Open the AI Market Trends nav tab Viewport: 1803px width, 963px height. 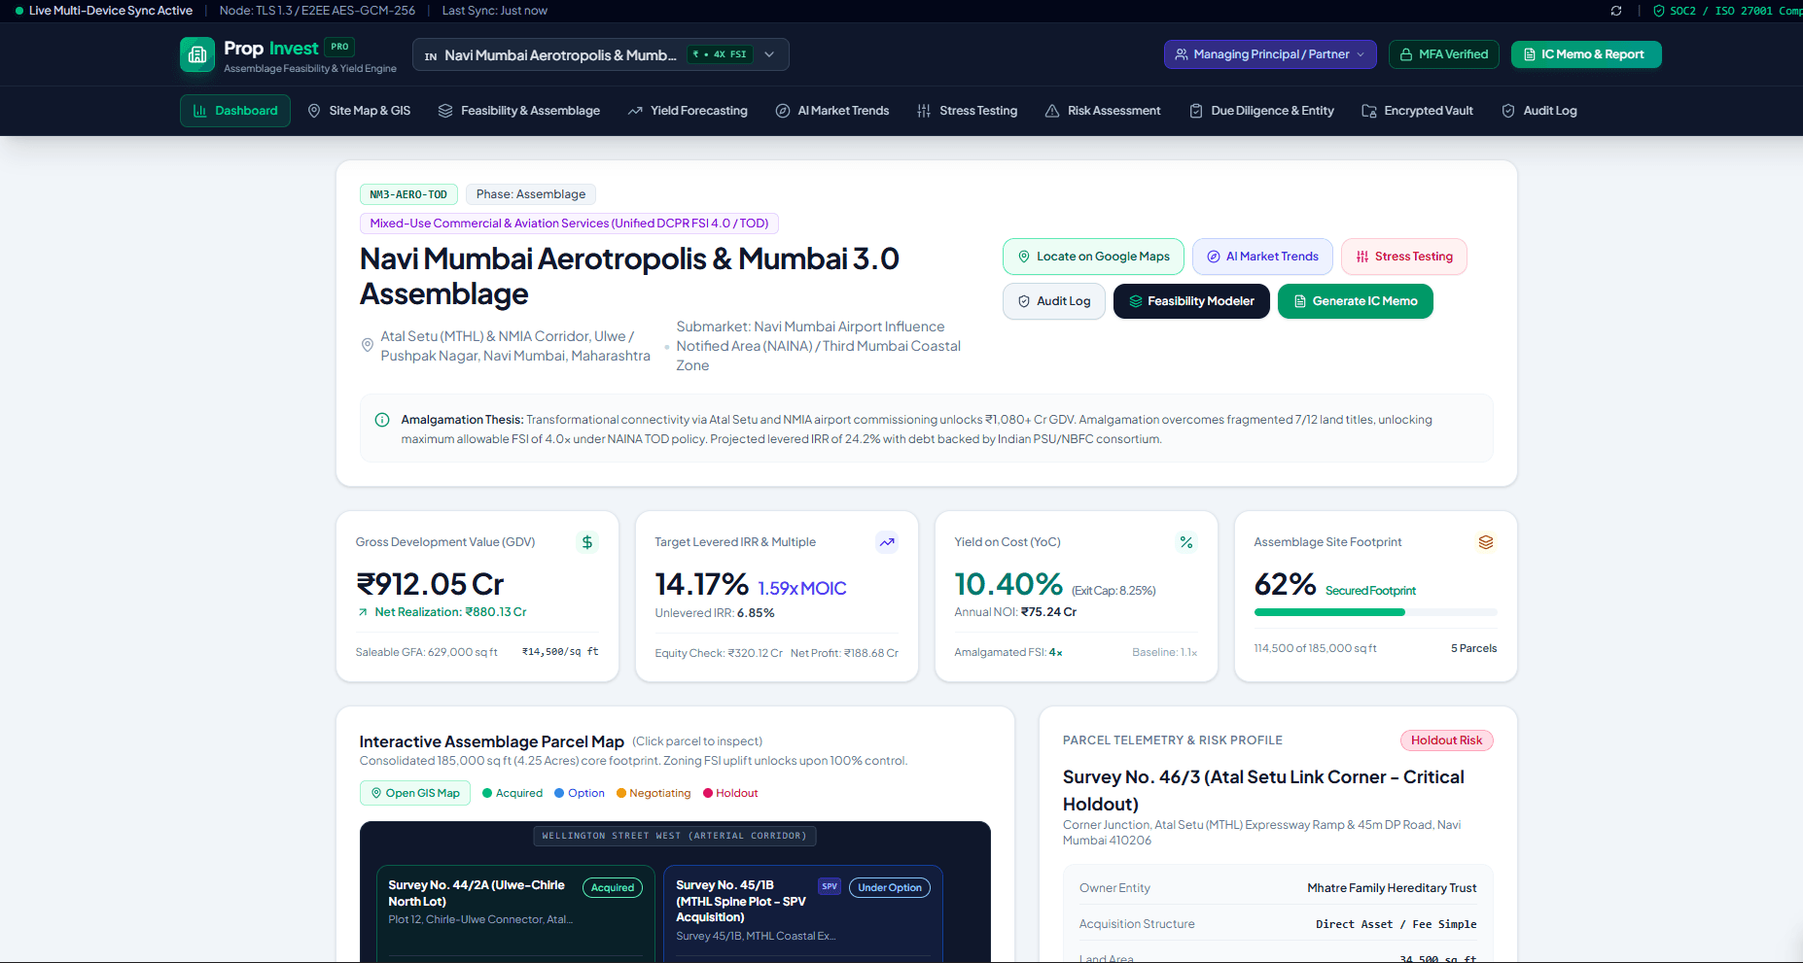832,111
